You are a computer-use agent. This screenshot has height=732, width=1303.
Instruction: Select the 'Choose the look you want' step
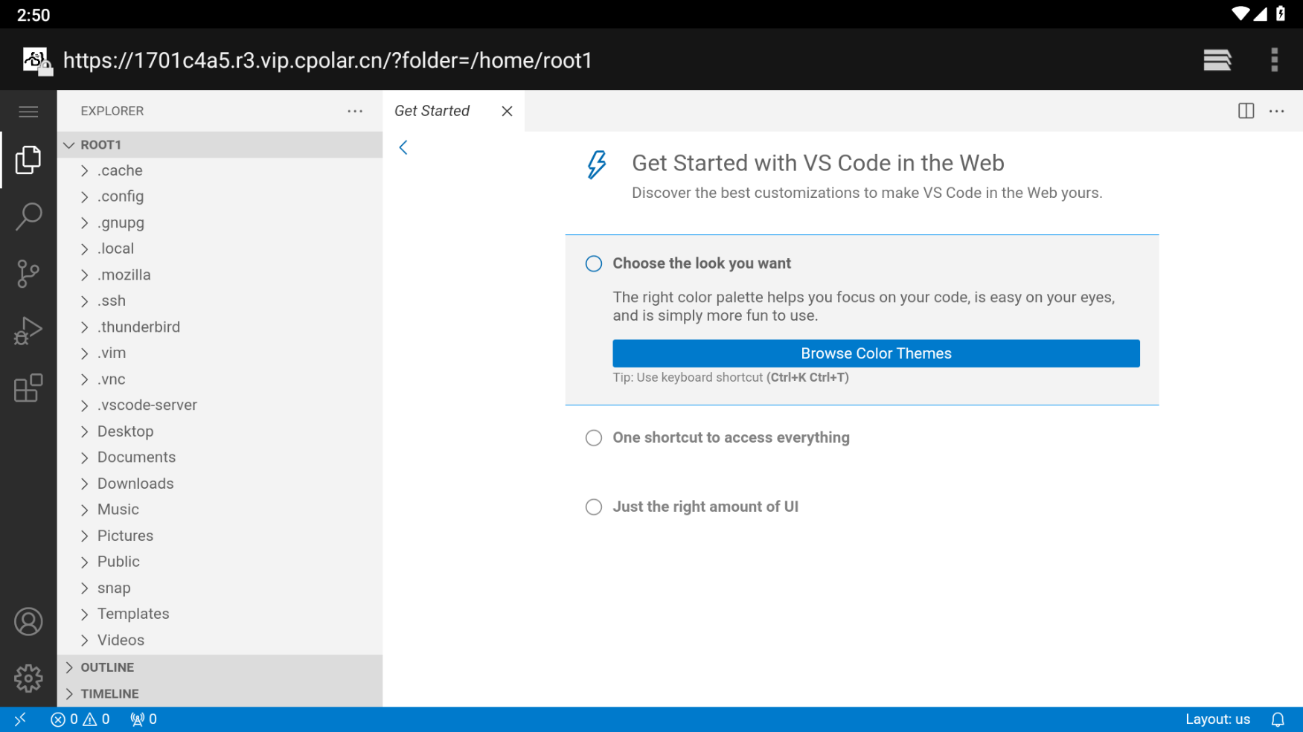701,263
